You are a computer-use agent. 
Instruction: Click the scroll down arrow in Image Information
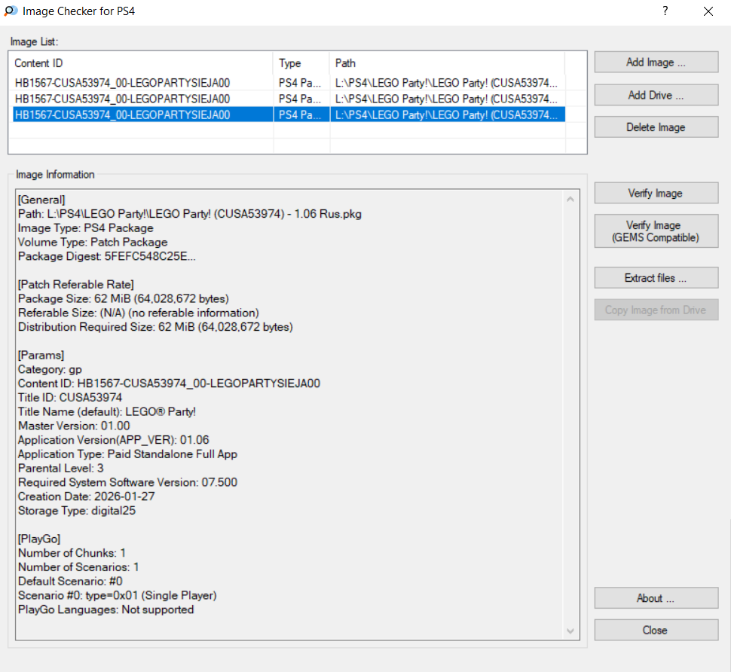570,631
